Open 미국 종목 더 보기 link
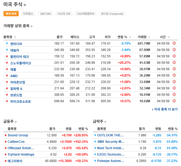Viewport: 181px width, 166px height. 165,109
